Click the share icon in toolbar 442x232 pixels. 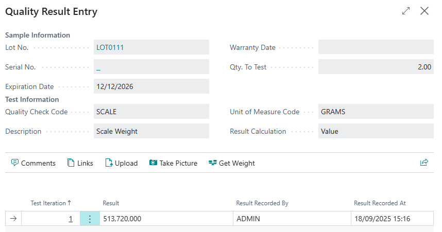tap(424, 163)
